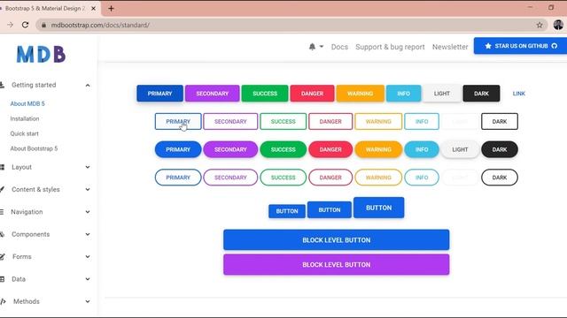Click the outlined rectangular Primary button

click(178, 122)
